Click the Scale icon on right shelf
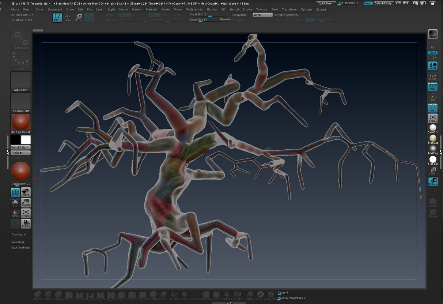 tap(433, 170)
